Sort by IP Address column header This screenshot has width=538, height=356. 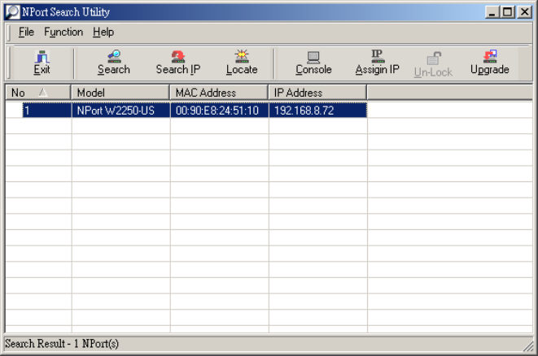coord(317,93)
